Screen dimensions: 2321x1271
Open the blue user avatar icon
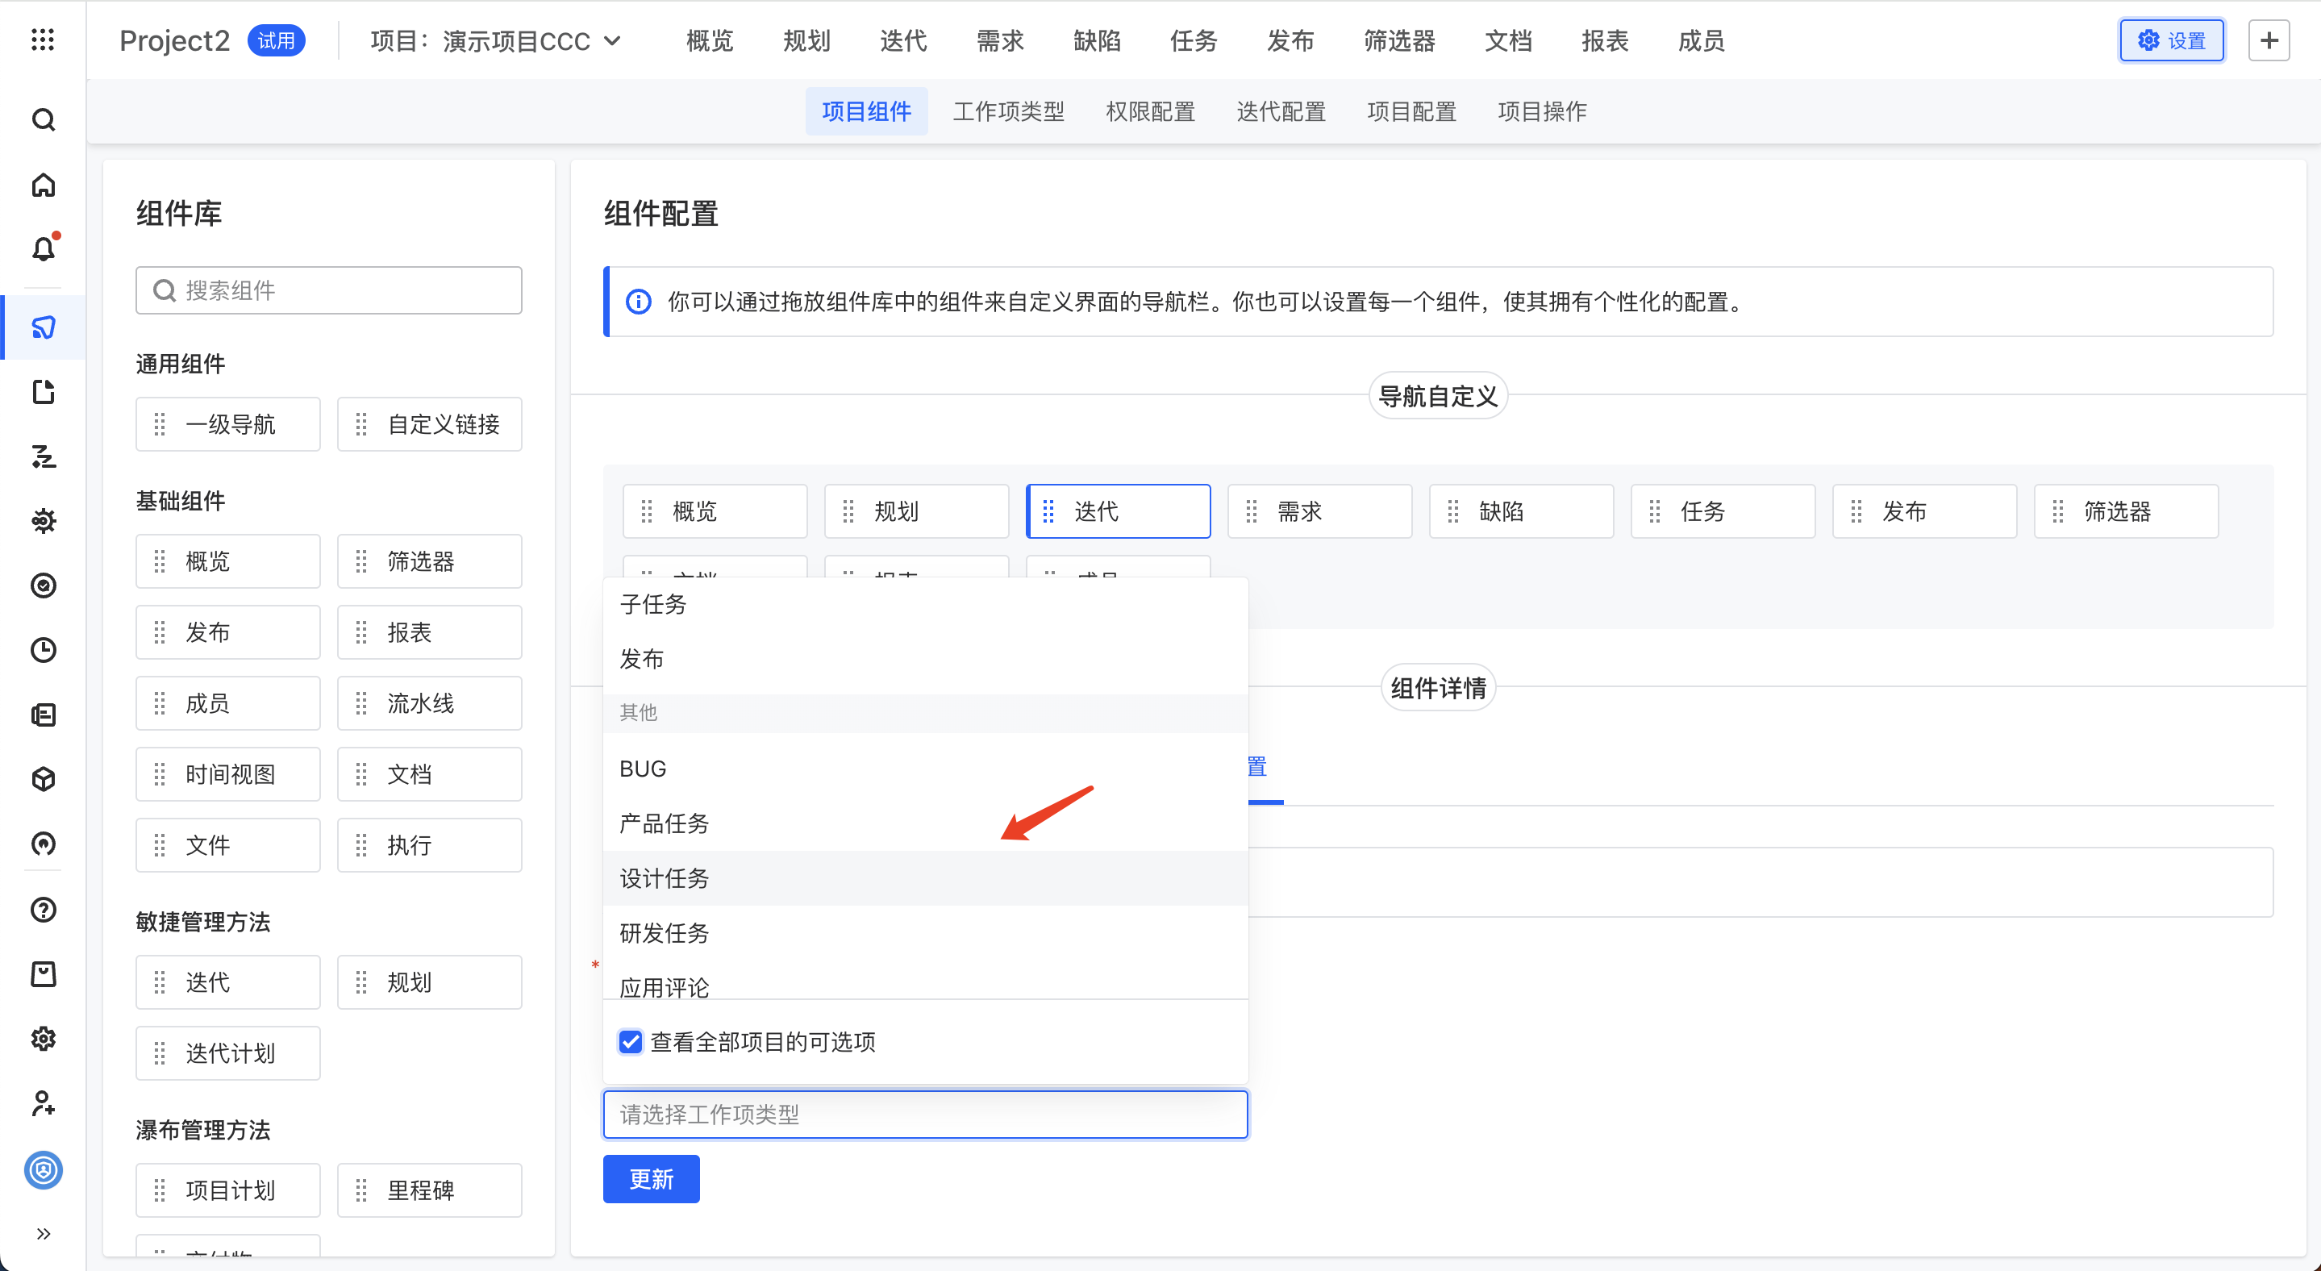tap(44, 1170)
